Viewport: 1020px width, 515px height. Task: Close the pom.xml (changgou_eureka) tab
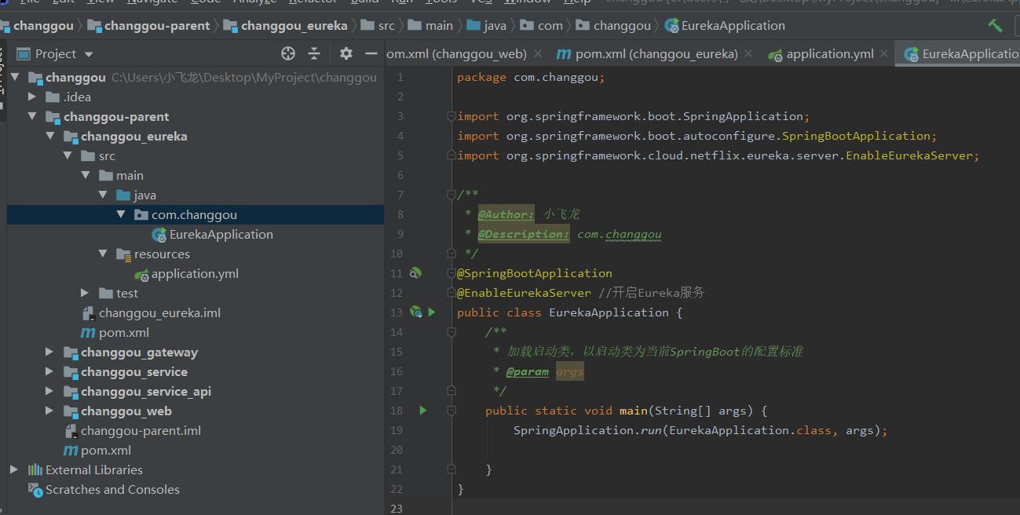coord(748,53)
